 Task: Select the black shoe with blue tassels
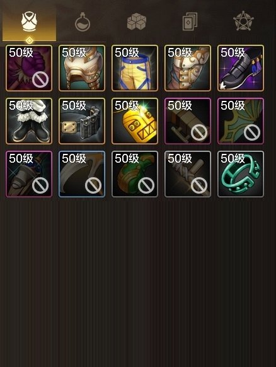click(x=241, y=68)
